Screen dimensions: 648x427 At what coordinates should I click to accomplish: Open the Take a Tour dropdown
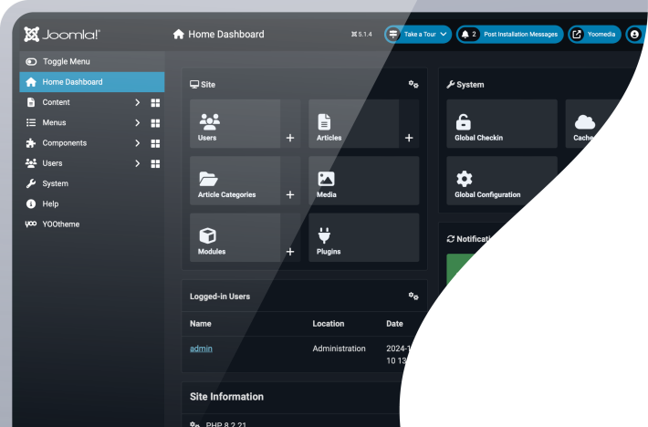[x=418, y=35]
